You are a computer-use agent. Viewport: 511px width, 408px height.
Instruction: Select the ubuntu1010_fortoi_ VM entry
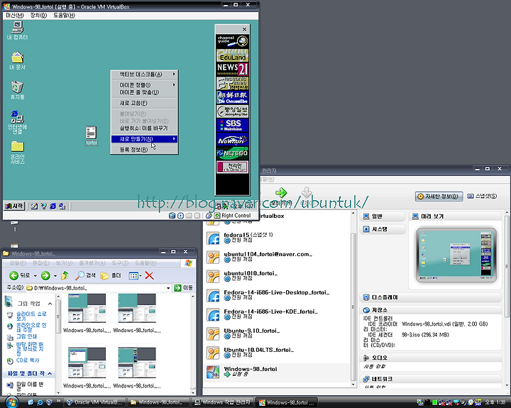pos(277,276)
